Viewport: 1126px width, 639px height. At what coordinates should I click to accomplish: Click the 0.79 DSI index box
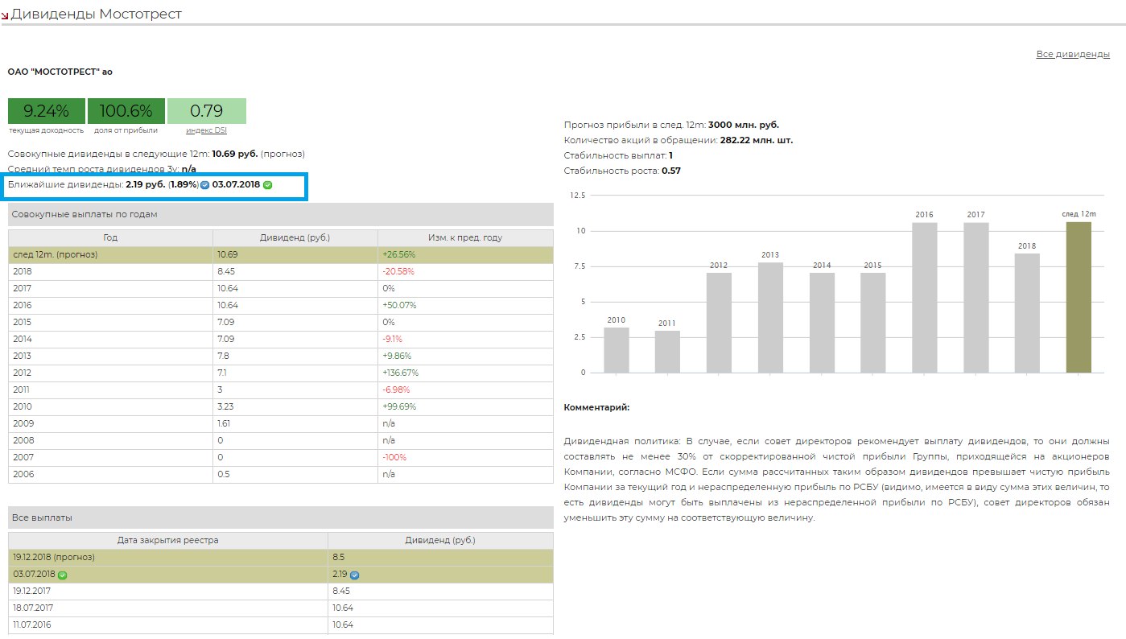(207, 111)
